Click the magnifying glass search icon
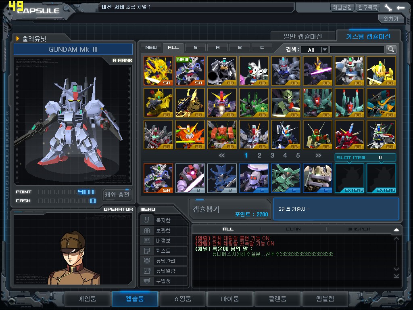Screen dimensions: 413x310 (x=391, y=49)
